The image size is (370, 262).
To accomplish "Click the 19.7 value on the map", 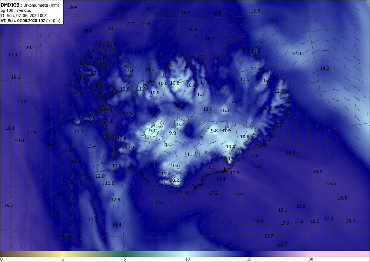I will click(x=9, y=205).
